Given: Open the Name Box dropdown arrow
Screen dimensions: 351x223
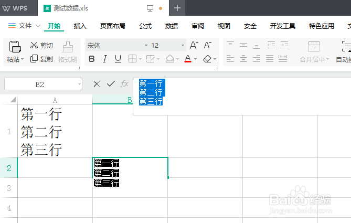Looking at the screenshot, I should 79,84.
